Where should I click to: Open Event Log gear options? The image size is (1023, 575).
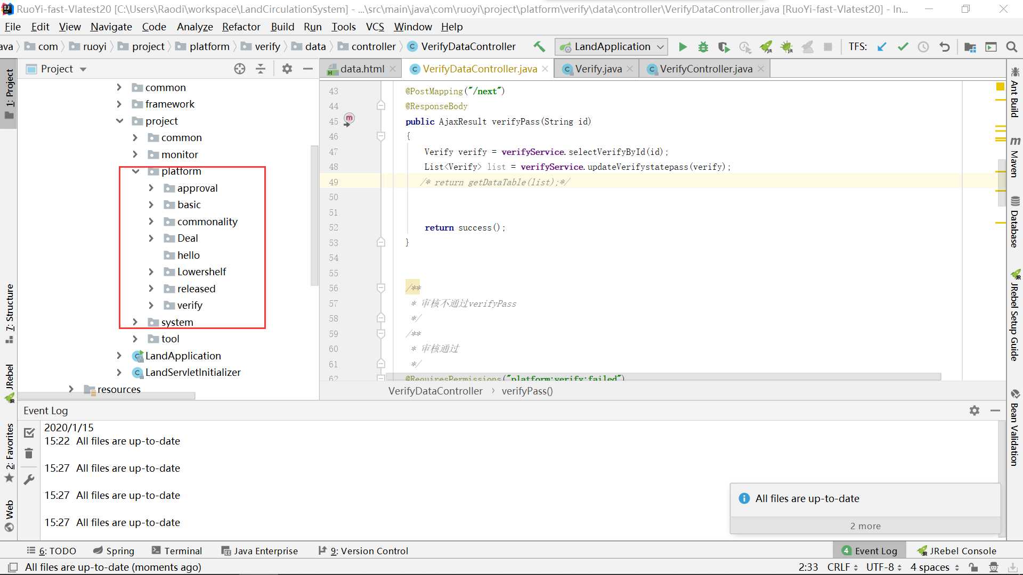click(x=975, y=410)
